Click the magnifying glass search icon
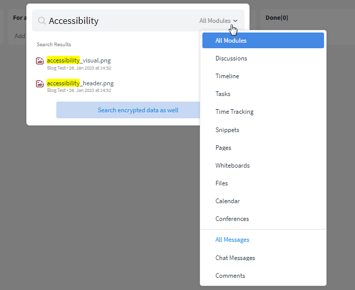The width and height of the screenshot is (355, 290). [x=42, y=21]
